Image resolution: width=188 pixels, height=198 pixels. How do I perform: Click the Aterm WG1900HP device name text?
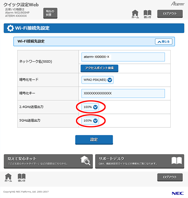tap(17, 13)
